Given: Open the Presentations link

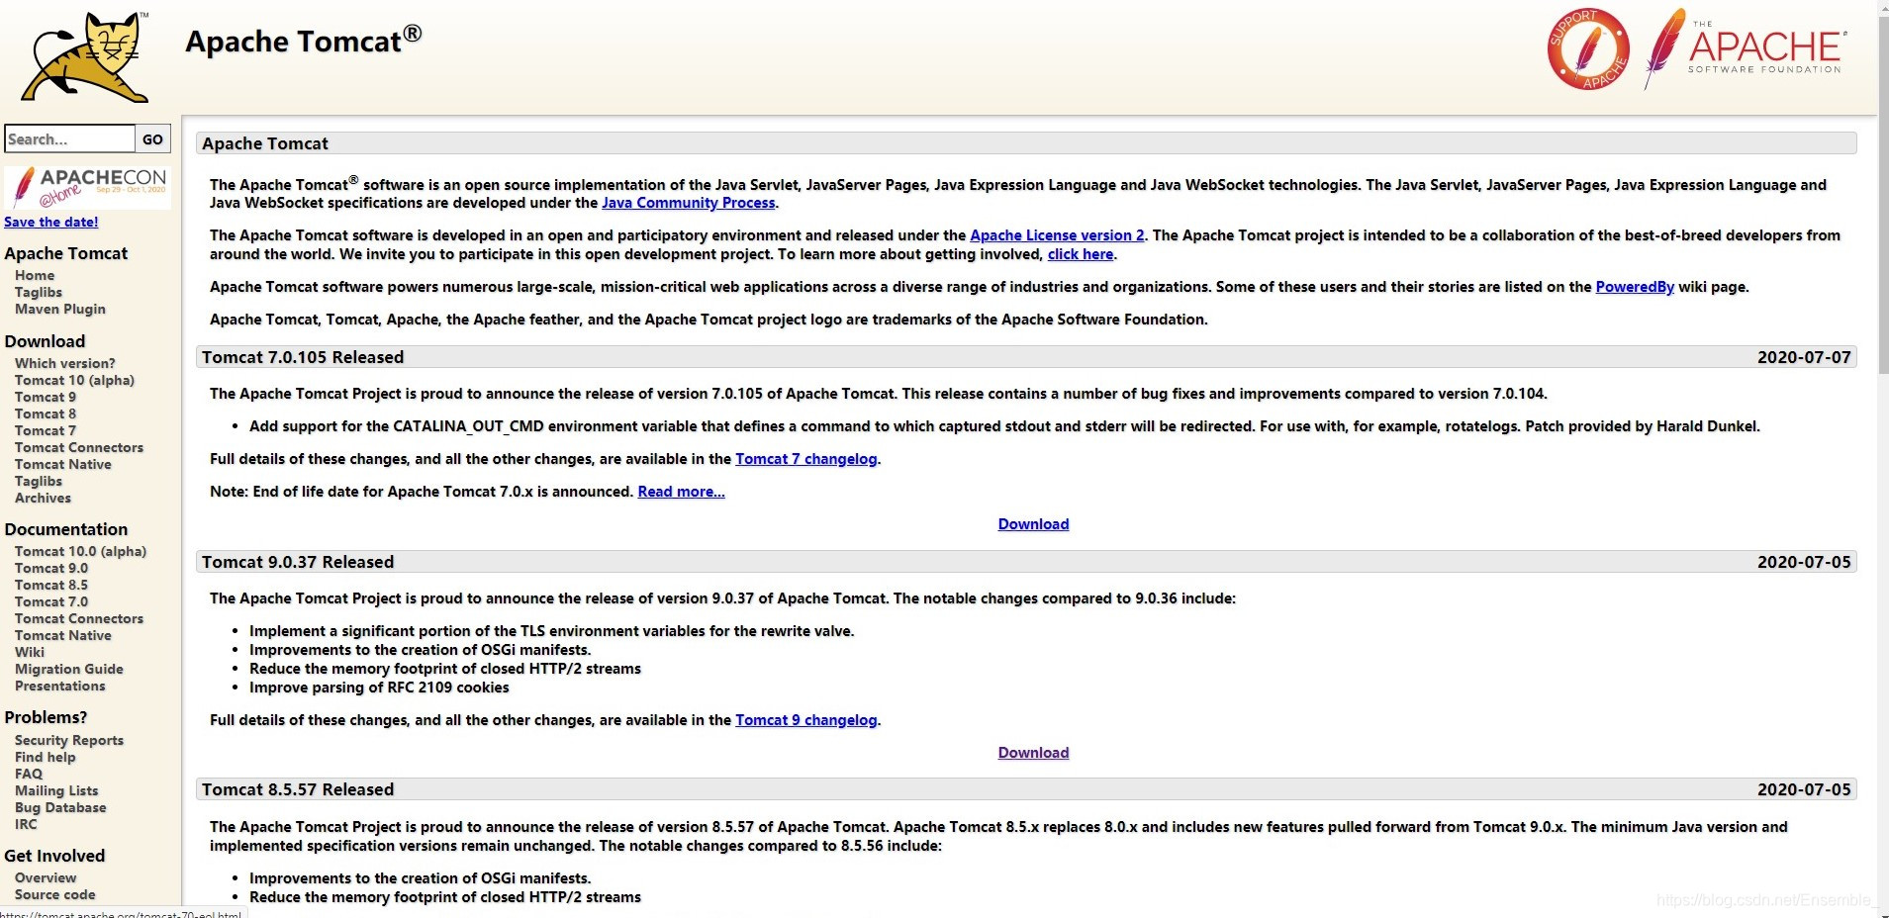Looking at the screenshot, I should click(x=60, y=686).
